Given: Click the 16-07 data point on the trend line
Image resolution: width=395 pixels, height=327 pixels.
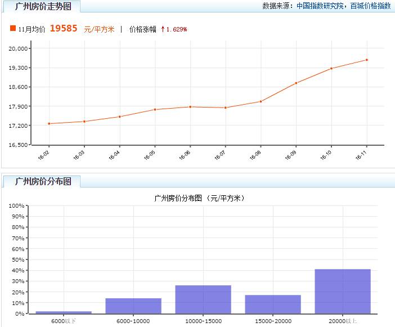Looking at the screenshot, I should tap(226, 107).
